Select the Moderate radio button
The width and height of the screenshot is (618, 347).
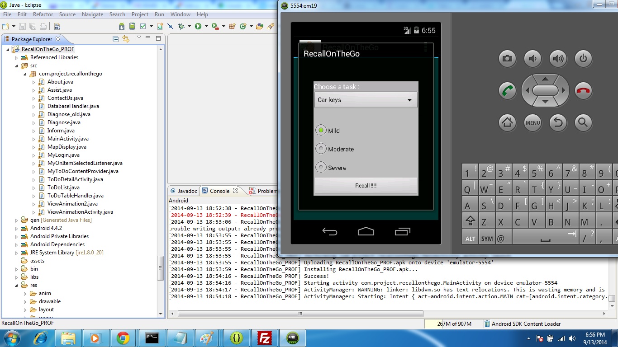coord(321,149)
